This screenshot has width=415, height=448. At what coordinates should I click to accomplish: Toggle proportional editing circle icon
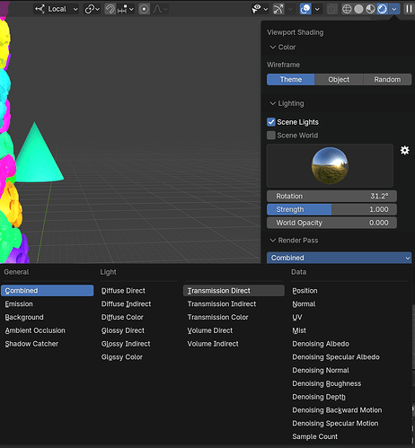(144, 9)
